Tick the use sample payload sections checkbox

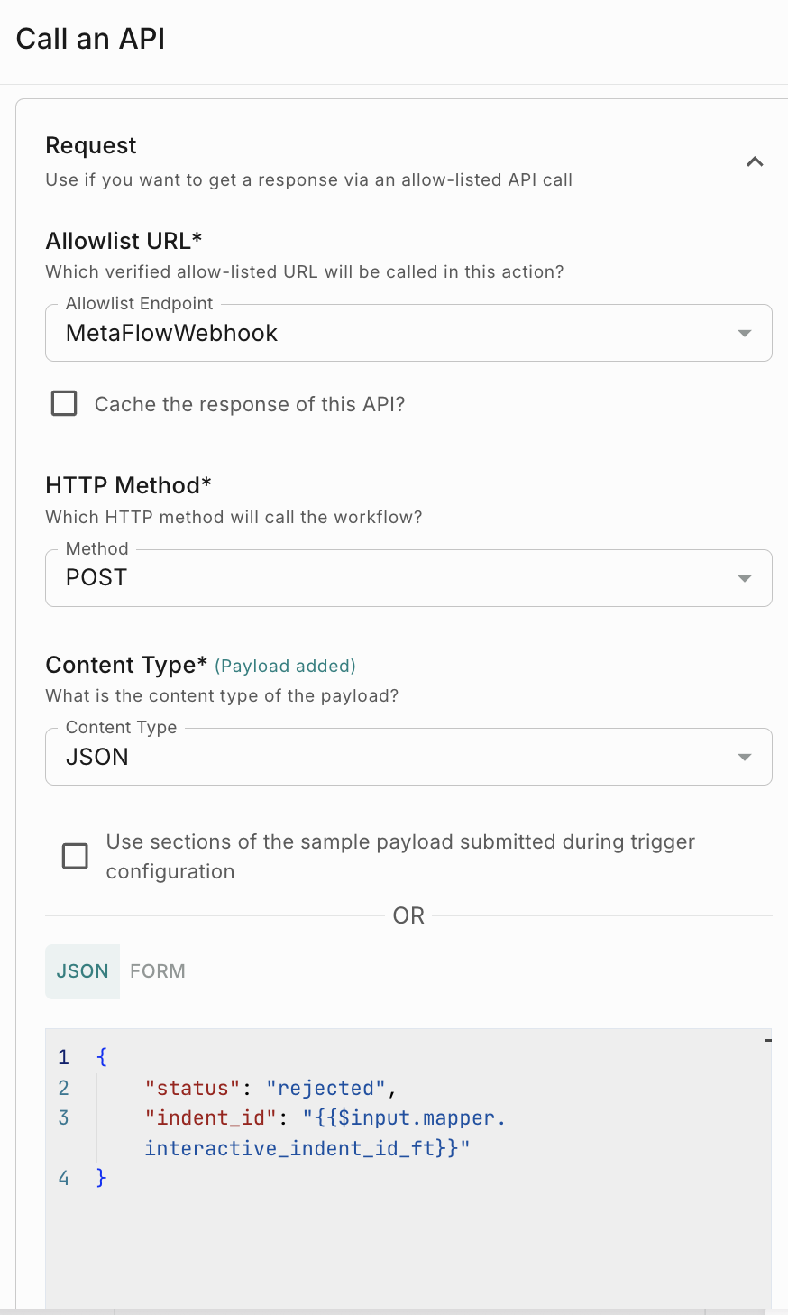(x=75, y=856)
